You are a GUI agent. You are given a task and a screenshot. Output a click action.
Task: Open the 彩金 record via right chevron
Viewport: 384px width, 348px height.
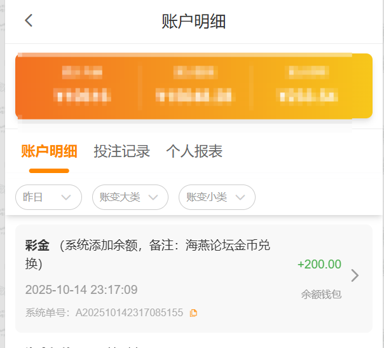click(355, 275)
